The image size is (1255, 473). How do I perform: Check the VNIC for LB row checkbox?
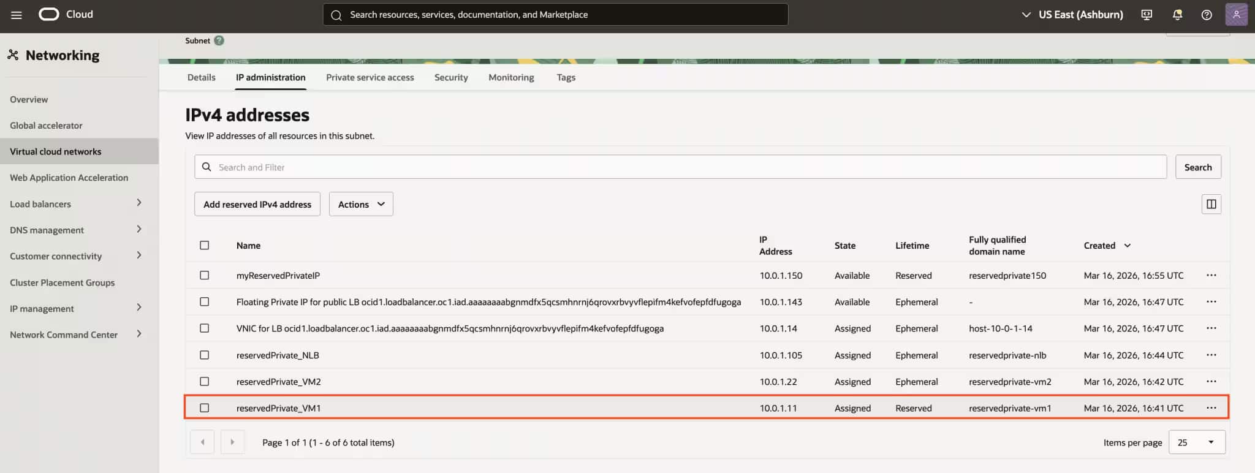click(205, 328)
